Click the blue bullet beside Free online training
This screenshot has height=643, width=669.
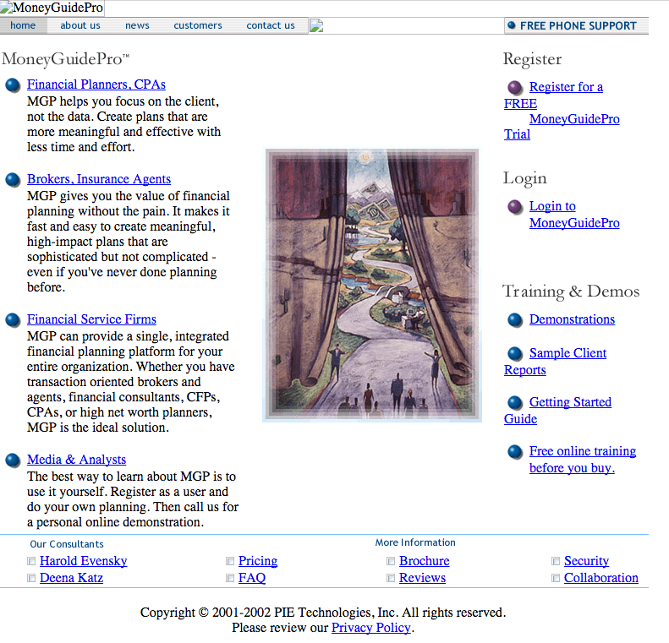515,452
